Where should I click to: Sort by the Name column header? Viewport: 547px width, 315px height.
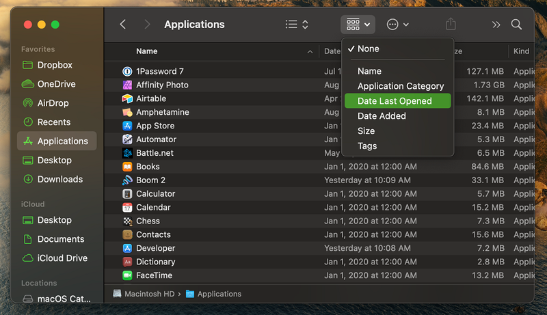pyautogui.click(x=146, y=51)
